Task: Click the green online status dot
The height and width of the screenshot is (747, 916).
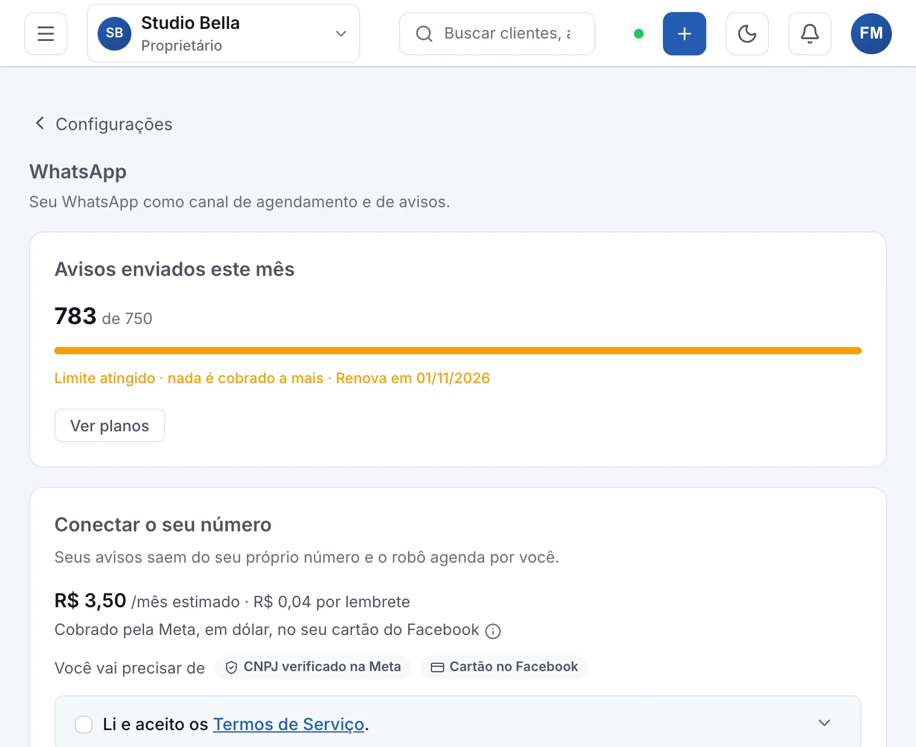Action: tap(639, 34)
